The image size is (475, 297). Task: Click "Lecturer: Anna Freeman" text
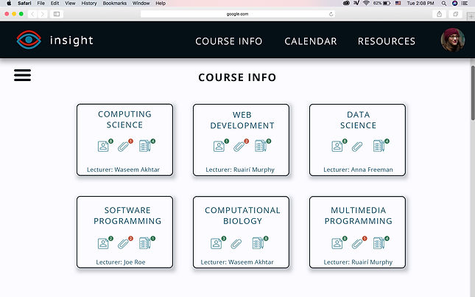pos(358,170)
